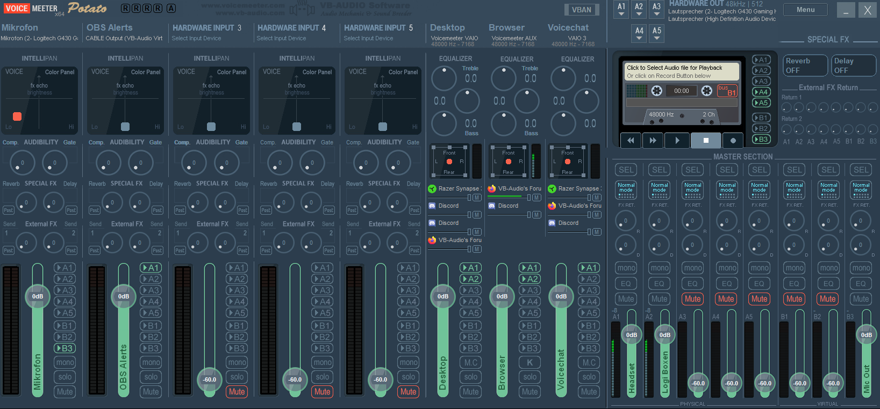Mute the Mikrofon strip

65,392
